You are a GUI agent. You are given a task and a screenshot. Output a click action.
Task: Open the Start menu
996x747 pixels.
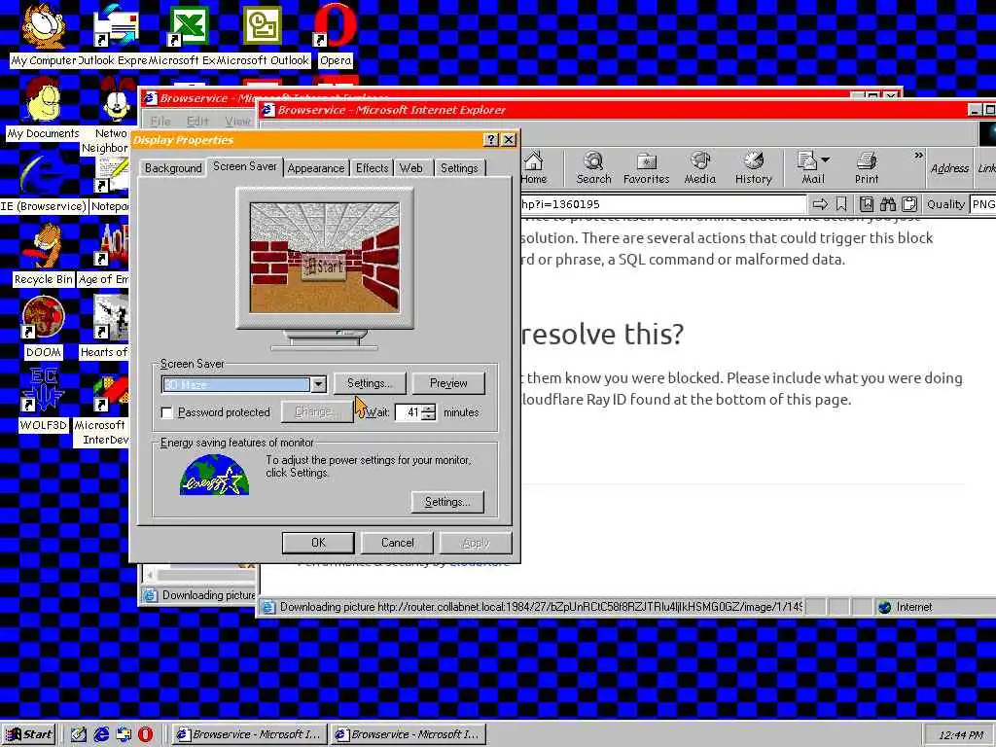tap(29, 735)
